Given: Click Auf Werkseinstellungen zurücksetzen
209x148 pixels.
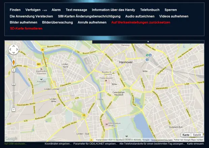Looking at the screenshot, I should 141,22.
